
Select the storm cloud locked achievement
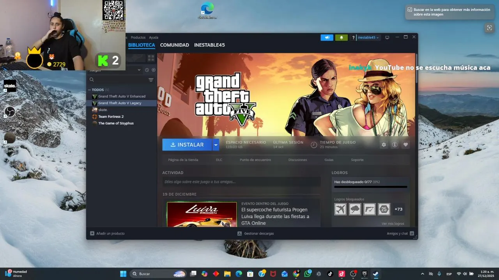(x=355, y=209)
